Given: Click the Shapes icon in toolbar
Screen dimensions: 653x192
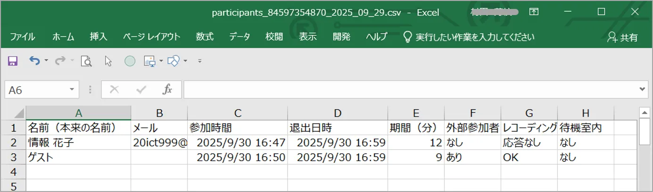Looking at the screenshot, I should pyautogui.click(x=174, y=61).
